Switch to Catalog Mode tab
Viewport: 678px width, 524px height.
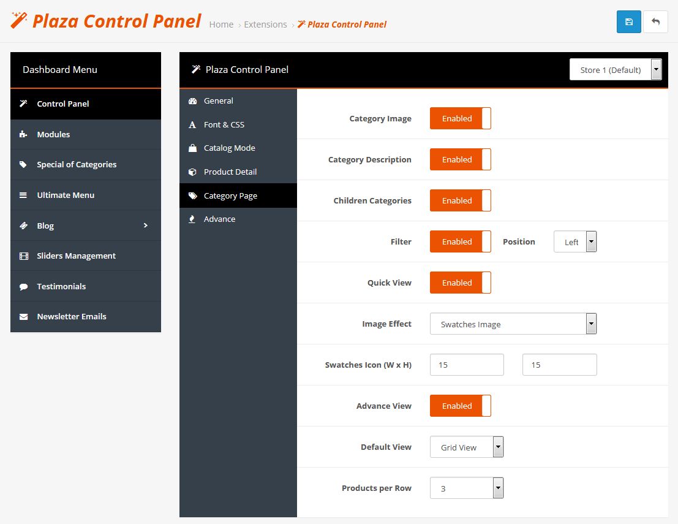pos(238,148)
